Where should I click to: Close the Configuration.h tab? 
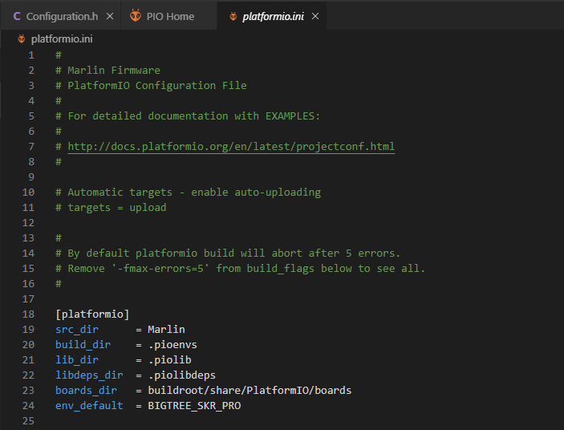(x=110, y=16)
